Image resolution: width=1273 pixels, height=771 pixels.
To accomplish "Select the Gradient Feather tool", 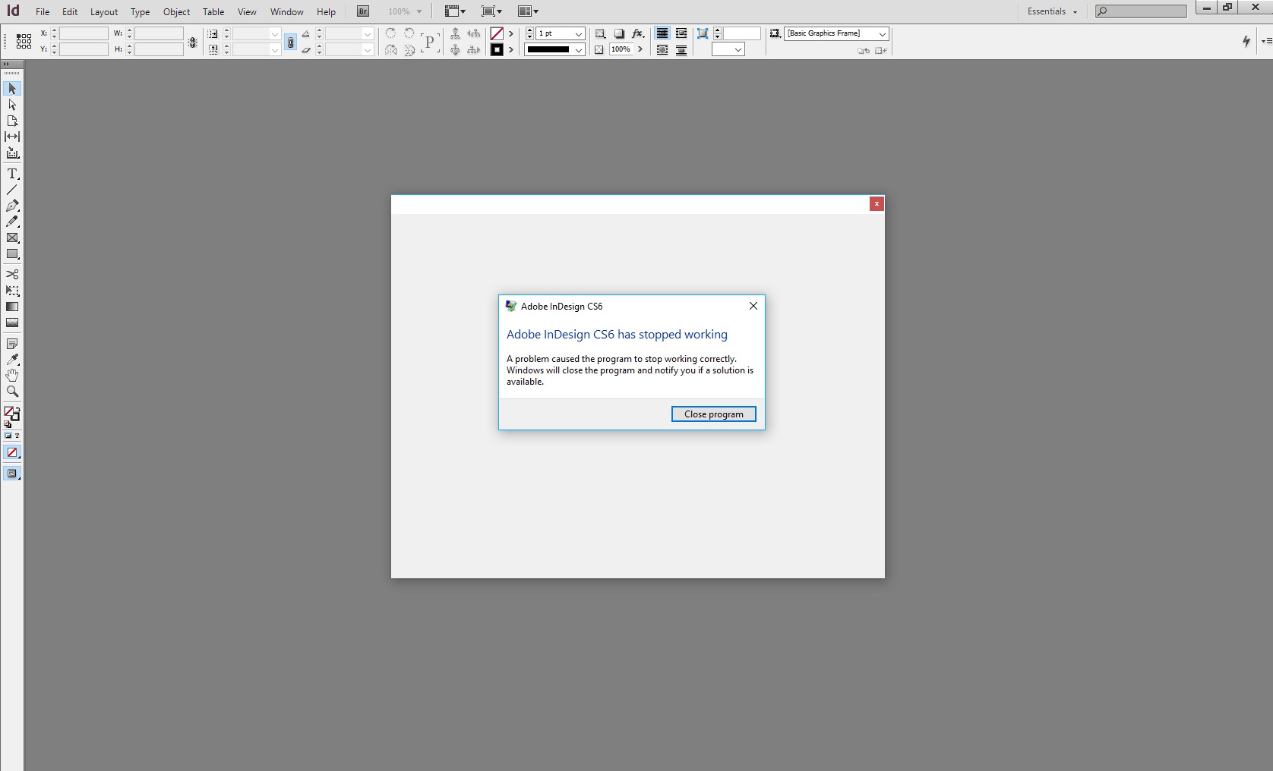I will [12, 323].
